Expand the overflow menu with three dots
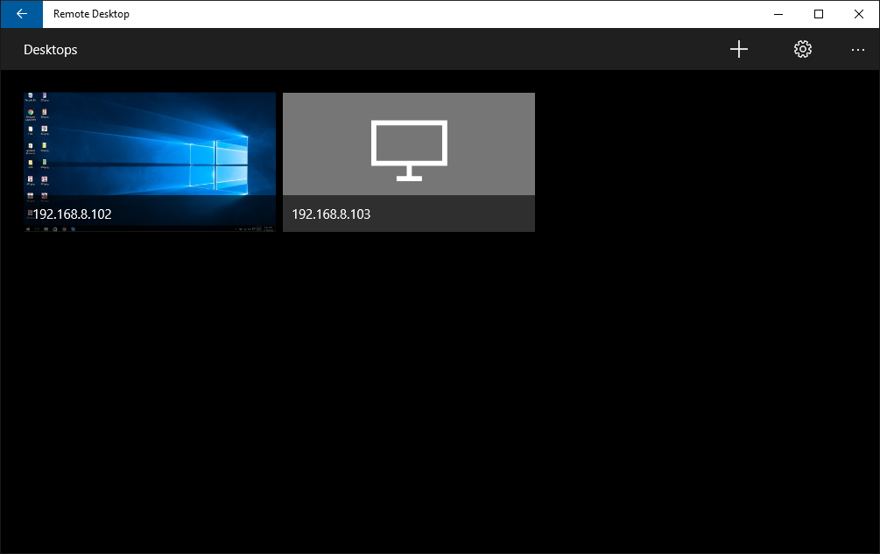Image resolution: width=880 pixels, height=554 pixels. 857,50
